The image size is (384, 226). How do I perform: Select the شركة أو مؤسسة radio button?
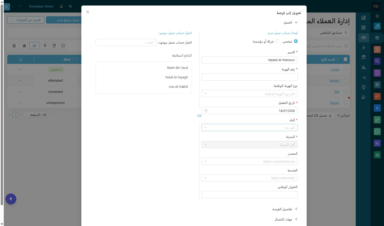point(277,41)
